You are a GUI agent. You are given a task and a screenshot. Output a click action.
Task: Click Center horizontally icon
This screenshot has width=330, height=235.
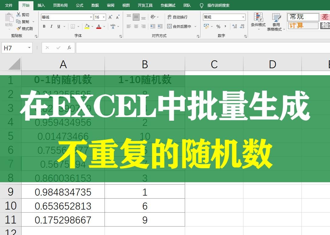[136, 26]
